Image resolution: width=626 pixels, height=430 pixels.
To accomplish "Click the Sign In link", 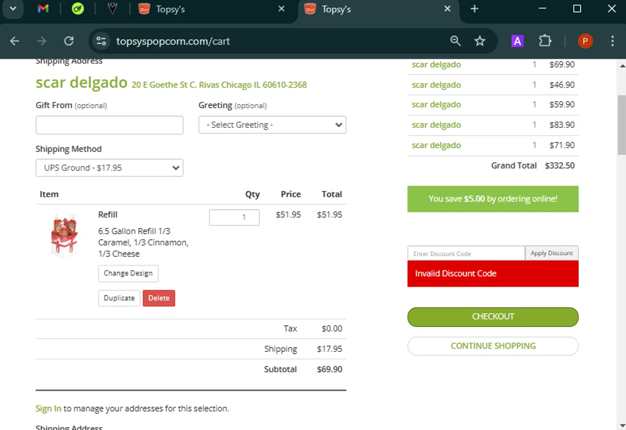I will (48, 408).
